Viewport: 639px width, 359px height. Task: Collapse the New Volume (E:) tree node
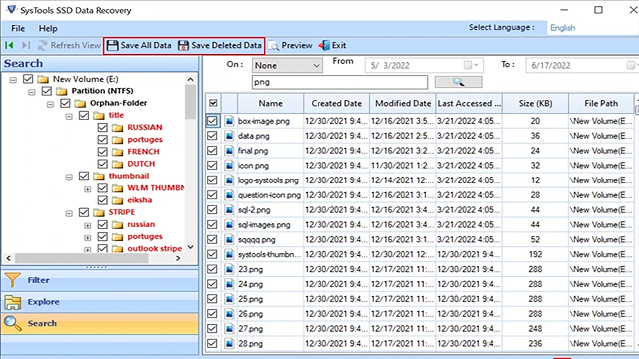[x=13, y=79]
